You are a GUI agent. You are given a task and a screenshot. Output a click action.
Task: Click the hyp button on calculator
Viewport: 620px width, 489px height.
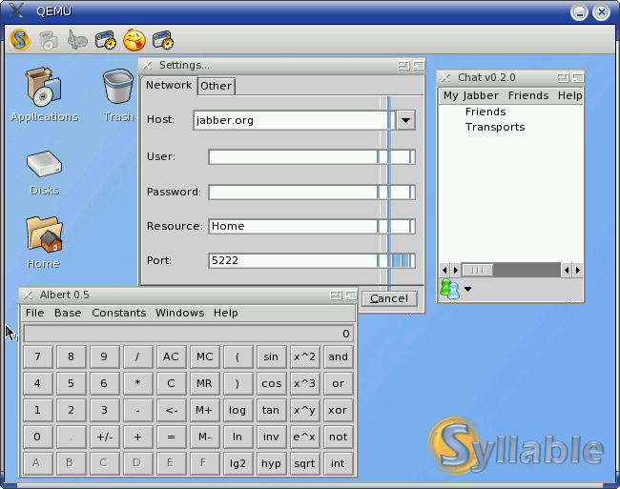pyautogui.click(x=271, y=463)
